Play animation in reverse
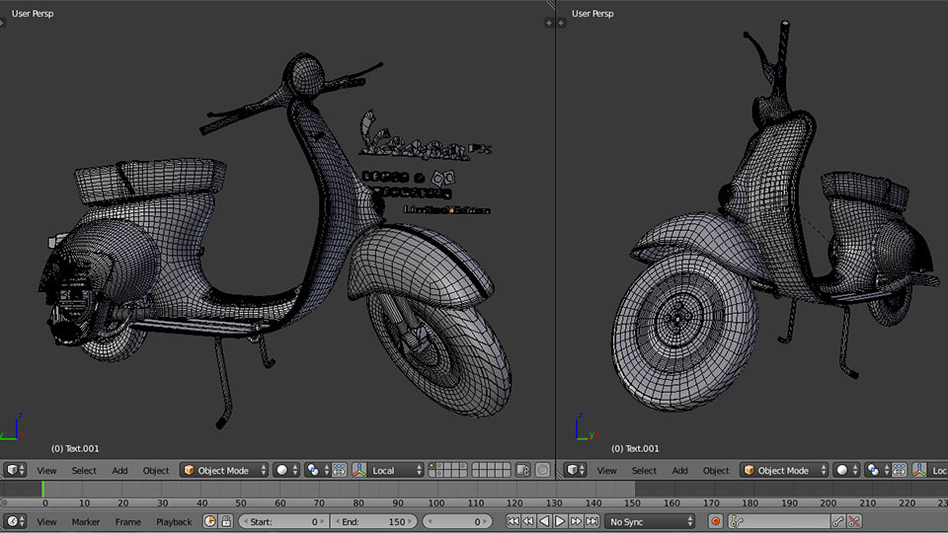The height and width of the screenshot is (533, 948). (544, 521)
